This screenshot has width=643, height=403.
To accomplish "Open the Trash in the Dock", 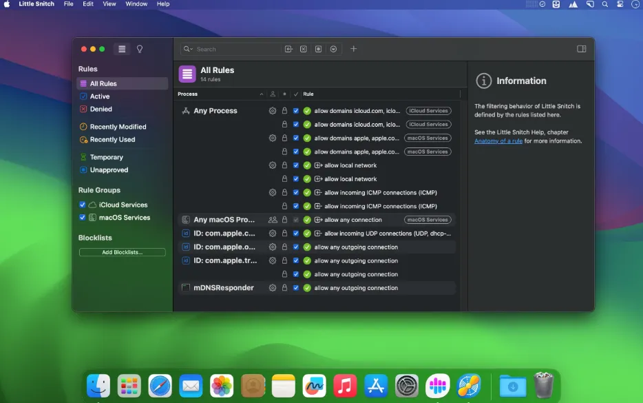I will coord(544,385).
